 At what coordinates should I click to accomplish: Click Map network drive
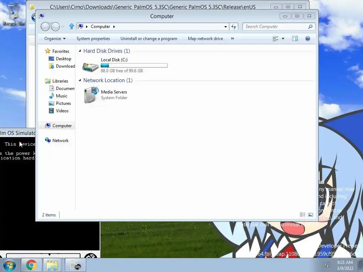click(205, 39)
